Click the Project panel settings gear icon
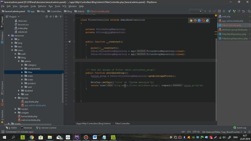The width and height of the screenshot is (251, 141). tap(56, 16)
